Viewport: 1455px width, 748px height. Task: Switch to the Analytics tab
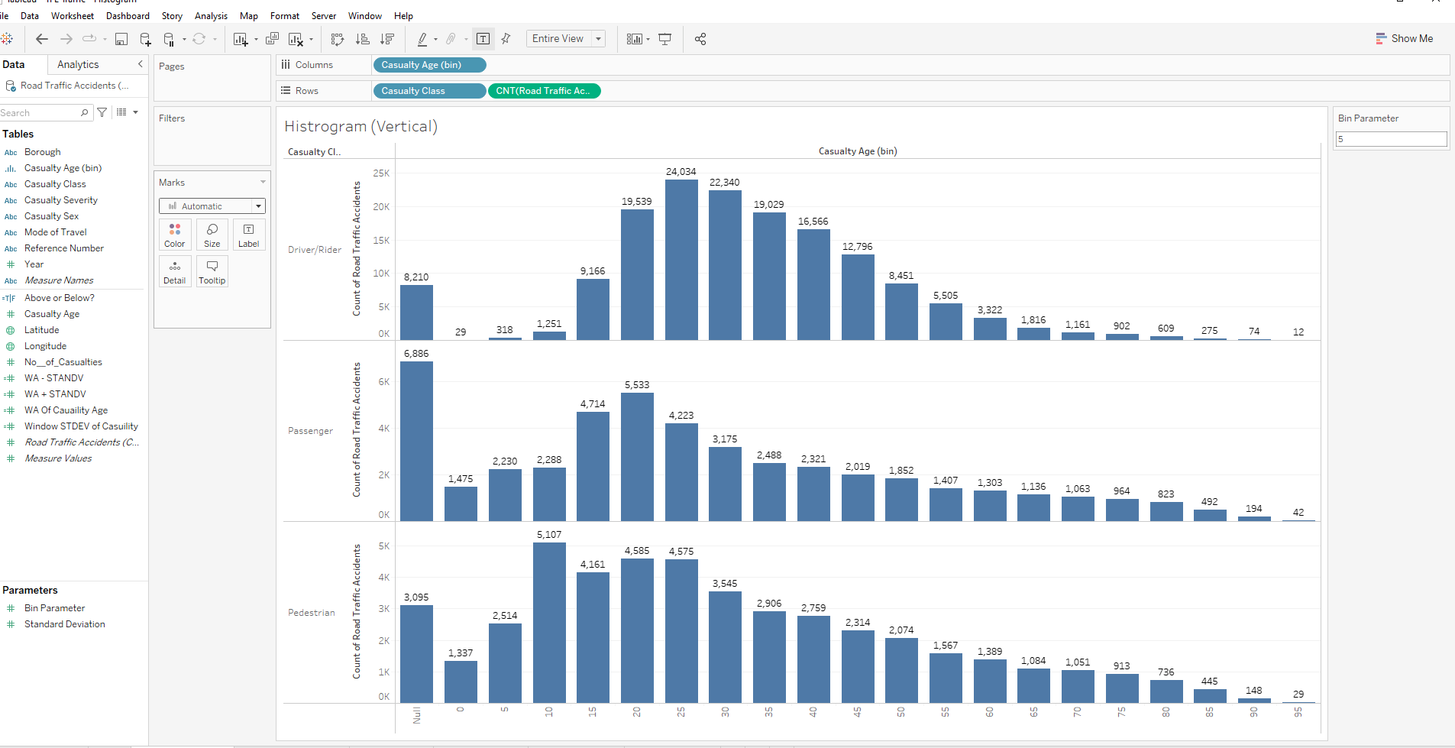(78, 65)
